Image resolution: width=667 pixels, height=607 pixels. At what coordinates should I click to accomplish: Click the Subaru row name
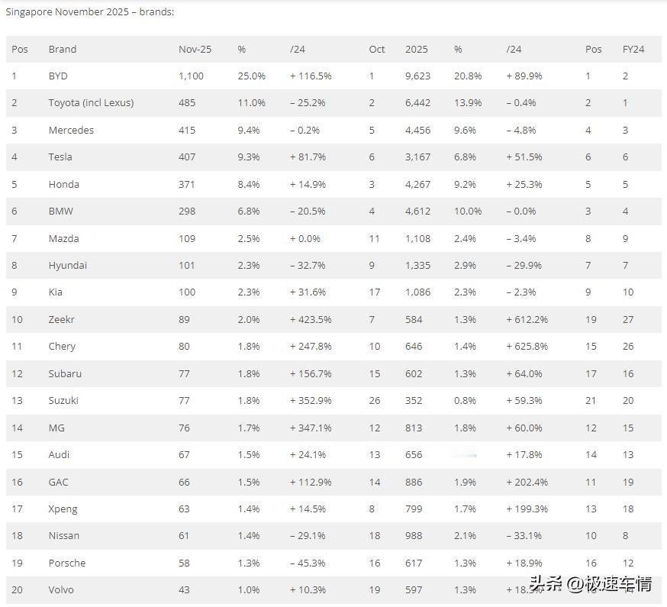pyautogui.click(x=65, y=373)
